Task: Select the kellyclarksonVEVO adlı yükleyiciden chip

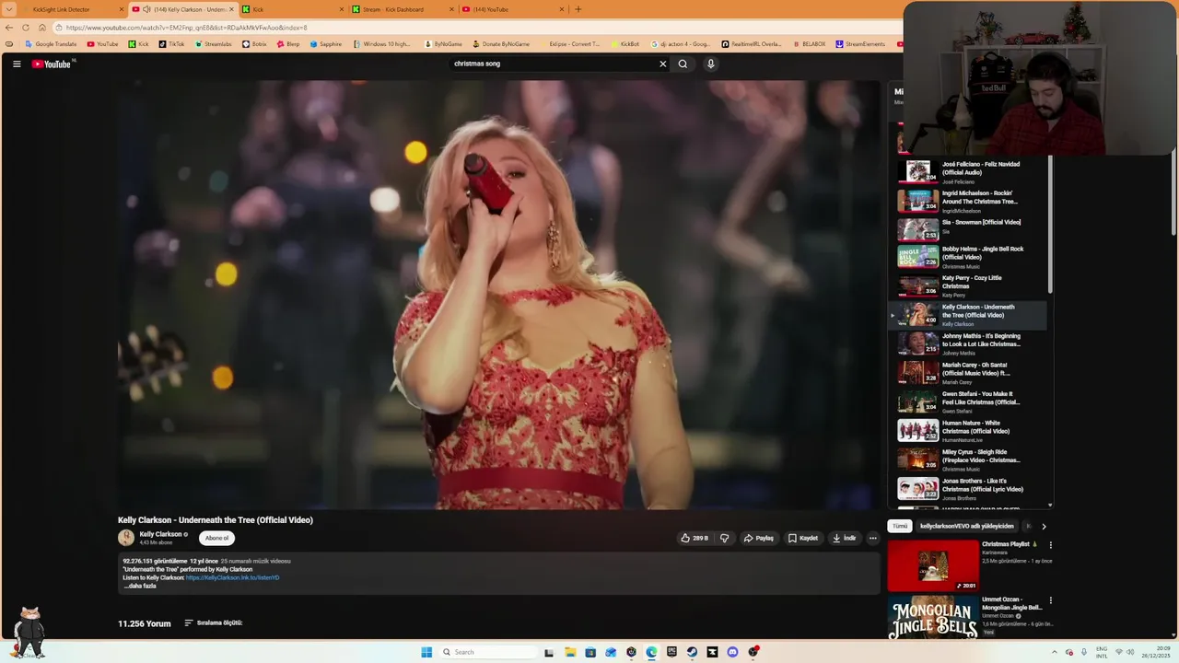Action: pos(966,526)
